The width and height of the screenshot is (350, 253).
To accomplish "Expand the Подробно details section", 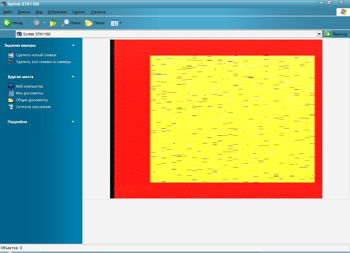I will (73, 122).
